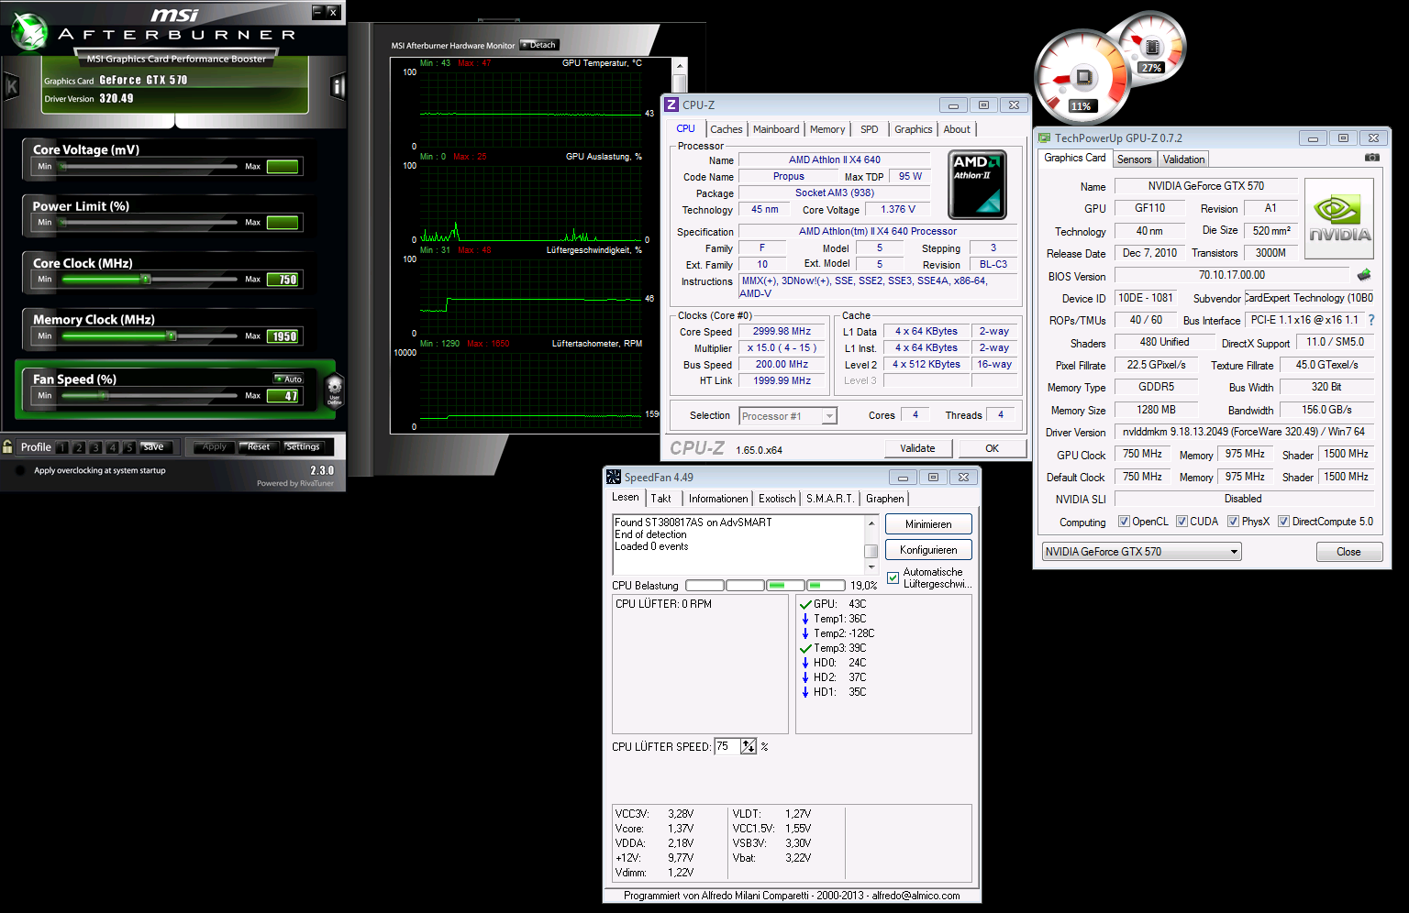Image resolution: width=1409 pixels, height=913 pixels.
Task: Open Bus Interface help question mark
Action: click(1371, 320)
